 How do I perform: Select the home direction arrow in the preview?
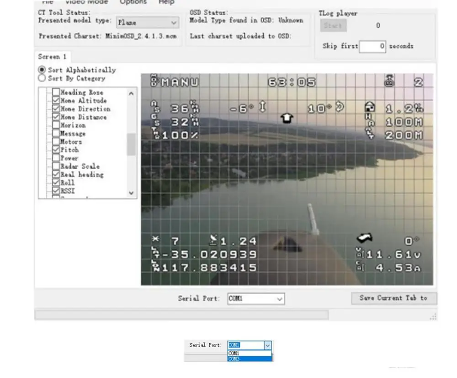point(287,118)
